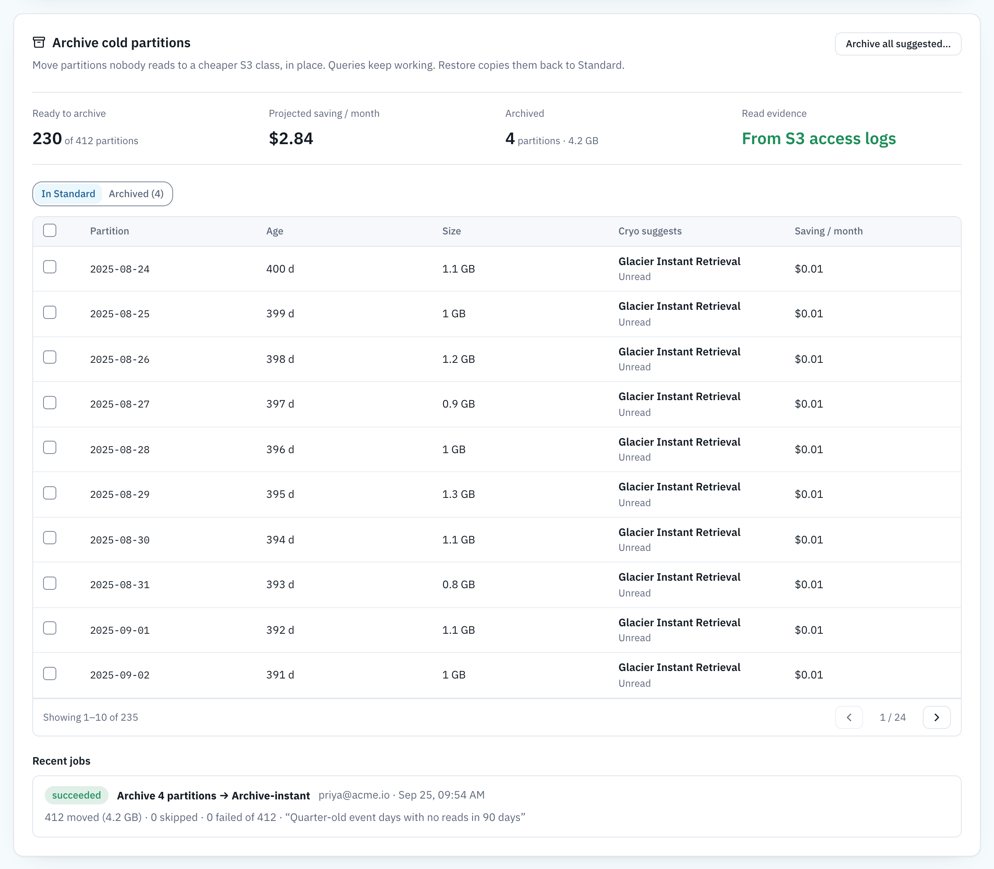Click the 0.8 GB size cell
994x869 pixels.
point(458,584)
